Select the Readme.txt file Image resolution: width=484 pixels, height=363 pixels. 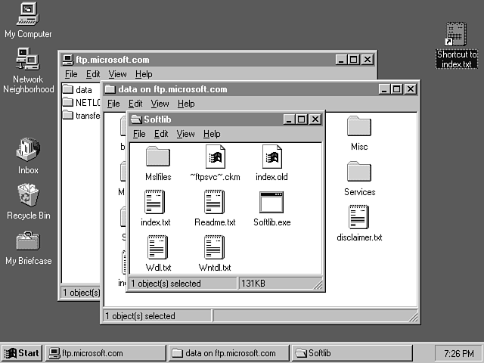tap(215, 203)
